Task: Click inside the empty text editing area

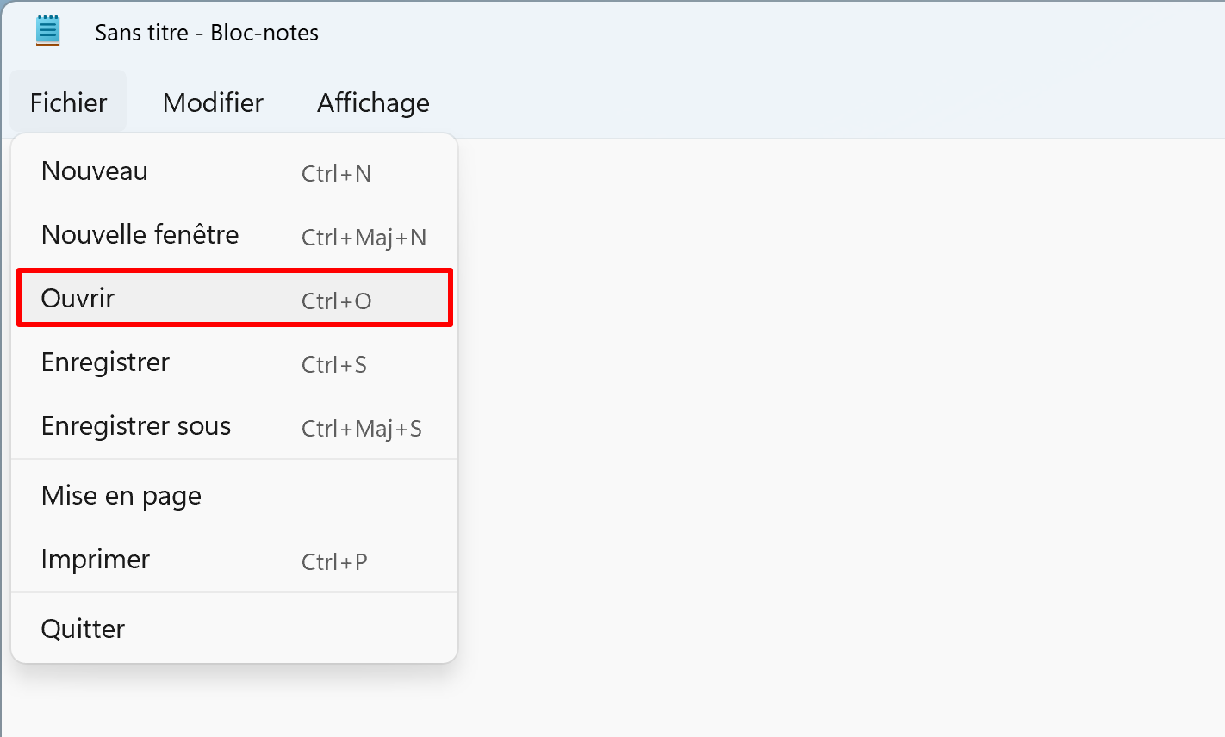Action: tap(840, 430)
